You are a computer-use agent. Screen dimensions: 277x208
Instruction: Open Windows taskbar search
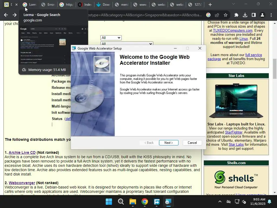click(121, 201)
